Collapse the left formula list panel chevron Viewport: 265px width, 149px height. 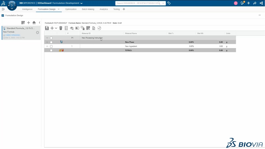coord(39,22)
